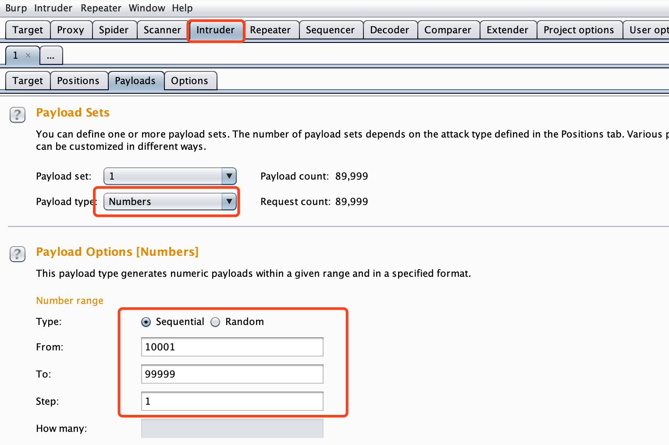
Task: Switch to the Decoder tab
Action: (x=390, y=30)
